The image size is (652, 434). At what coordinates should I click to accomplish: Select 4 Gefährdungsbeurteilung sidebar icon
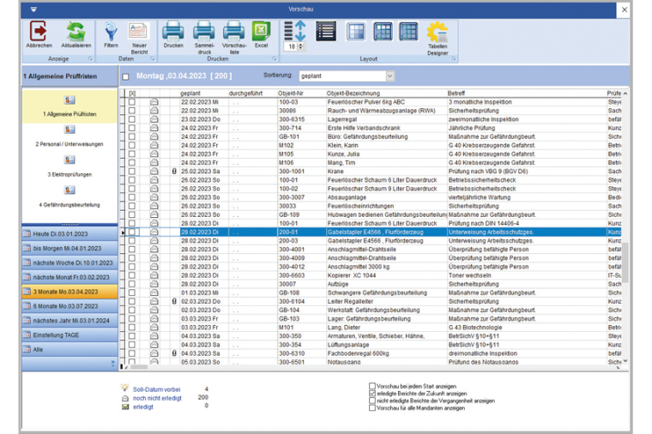(69, 190)
